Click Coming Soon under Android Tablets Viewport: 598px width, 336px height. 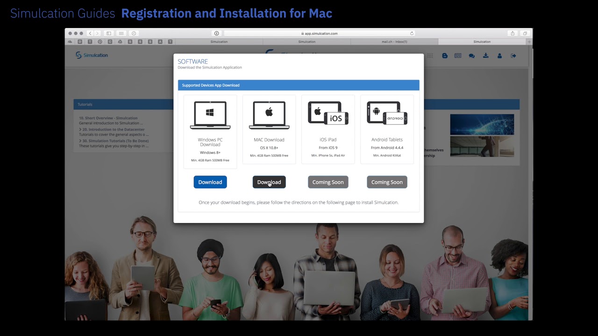click(387, 182)
